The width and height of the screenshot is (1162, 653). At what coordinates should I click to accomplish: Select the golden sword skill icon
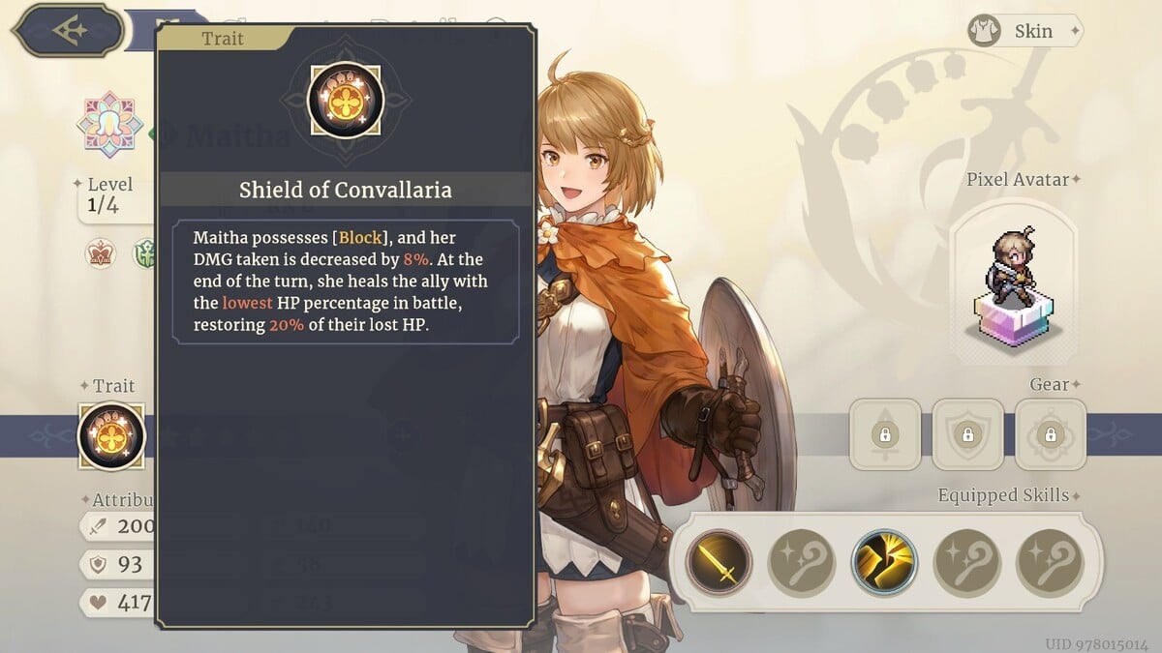coord(719,563)
